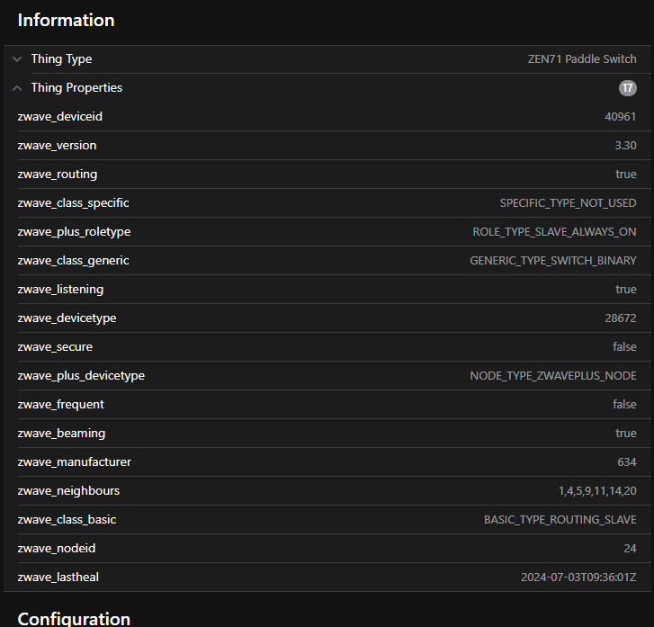Click the Thing Properties header label
Viewport: 654px width, 627px height.
tap(76, 88)
